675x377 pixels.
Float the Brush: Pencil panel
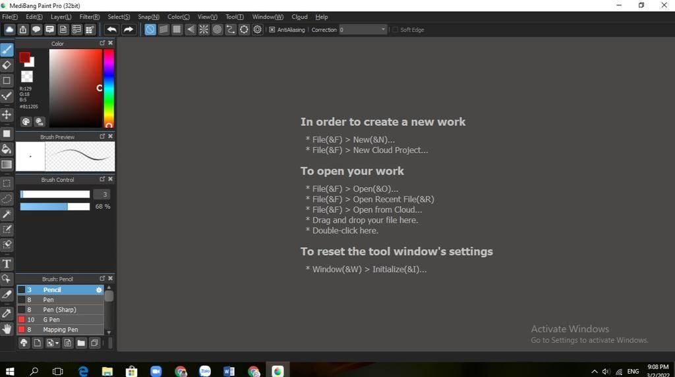click(102, 278)
